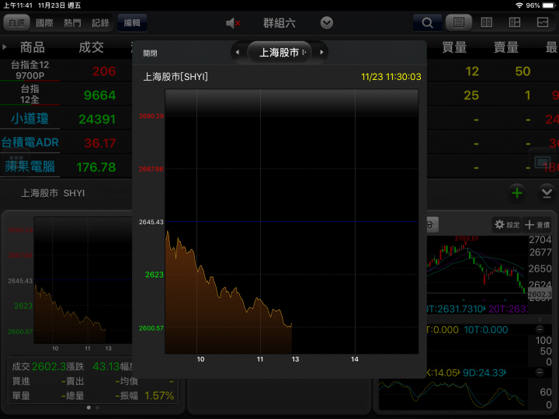The height and width of the screenshot is (419, 559).
Task: Select the 自選 tab
Action: (17, 23)
